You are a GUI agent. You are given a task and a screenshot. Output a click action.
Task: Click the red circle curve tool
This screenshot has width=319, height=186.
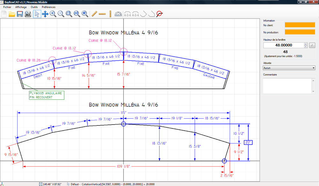pyautogui.click(x=159, y=14)
